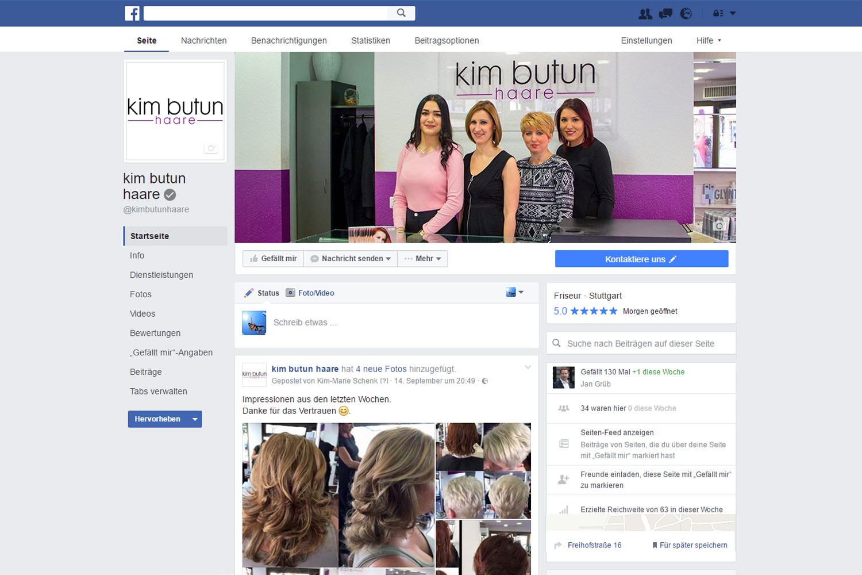Click the Status pencil icon

pos(249,293)
